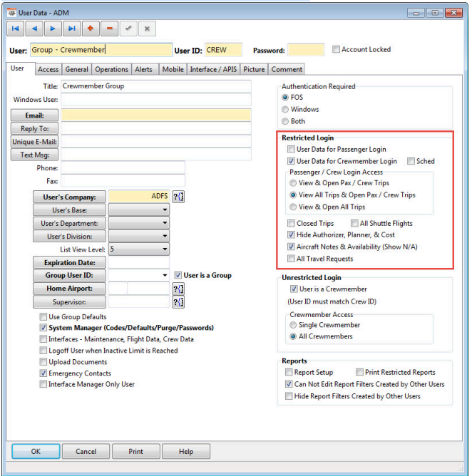Screen dimensions: 472x476
Task: Select Single Crewmember access option
Action: pos(294,325)
